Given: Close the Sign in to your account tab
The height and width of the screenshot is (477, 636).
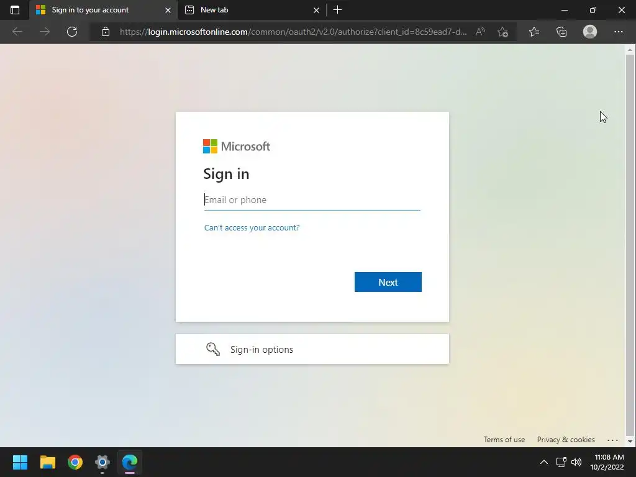Looking at the screenshot, I should click(168, 10).
